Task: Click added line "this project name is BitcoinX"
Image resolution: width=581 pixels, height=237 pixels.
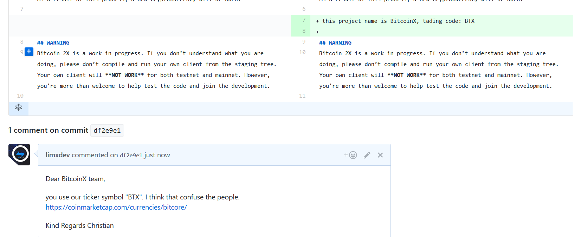Action: [399, 21]
